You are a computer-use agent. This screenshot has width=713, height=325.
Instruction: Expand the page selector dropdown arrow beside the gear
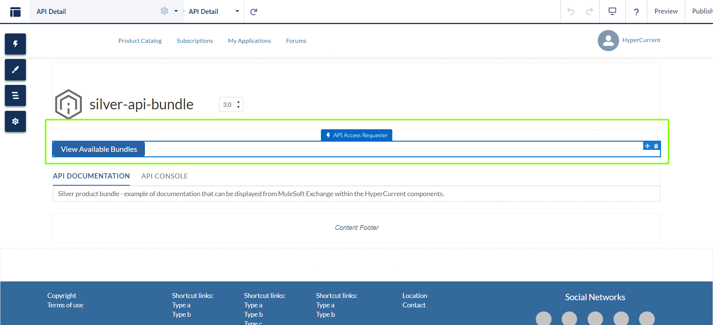(176, 11)
